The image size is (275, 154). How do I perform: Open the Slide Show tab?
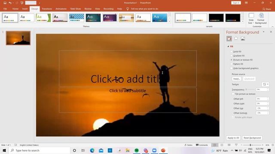point(76,9)
